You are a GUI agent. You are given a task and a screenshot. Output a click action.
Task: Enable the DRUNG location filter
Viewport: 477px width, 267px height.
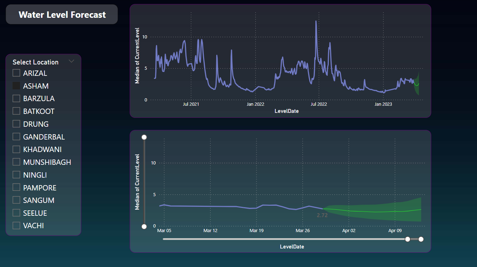[16, 124]
